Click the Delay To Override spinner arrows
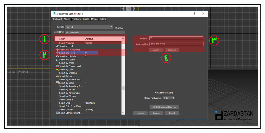265x133 pixels. tap(173, 98)
